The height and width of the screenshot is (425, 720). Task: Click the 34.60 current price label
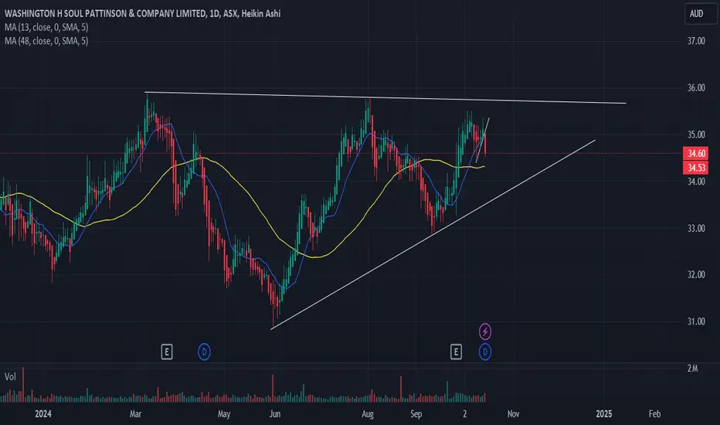click(x=696, y=154)
